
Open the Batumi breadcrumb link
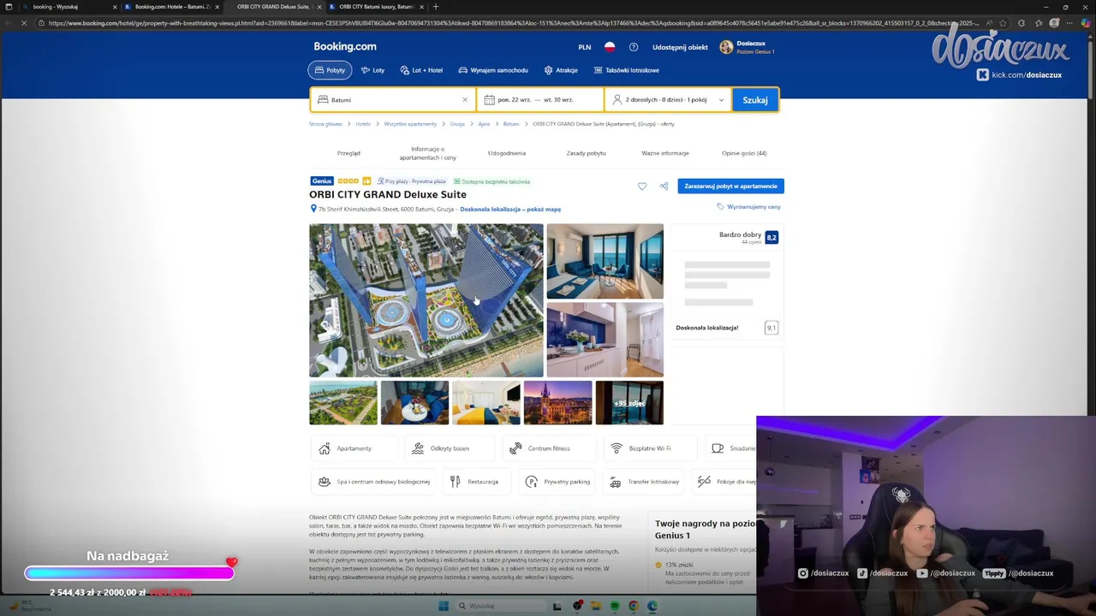point(511,124)
